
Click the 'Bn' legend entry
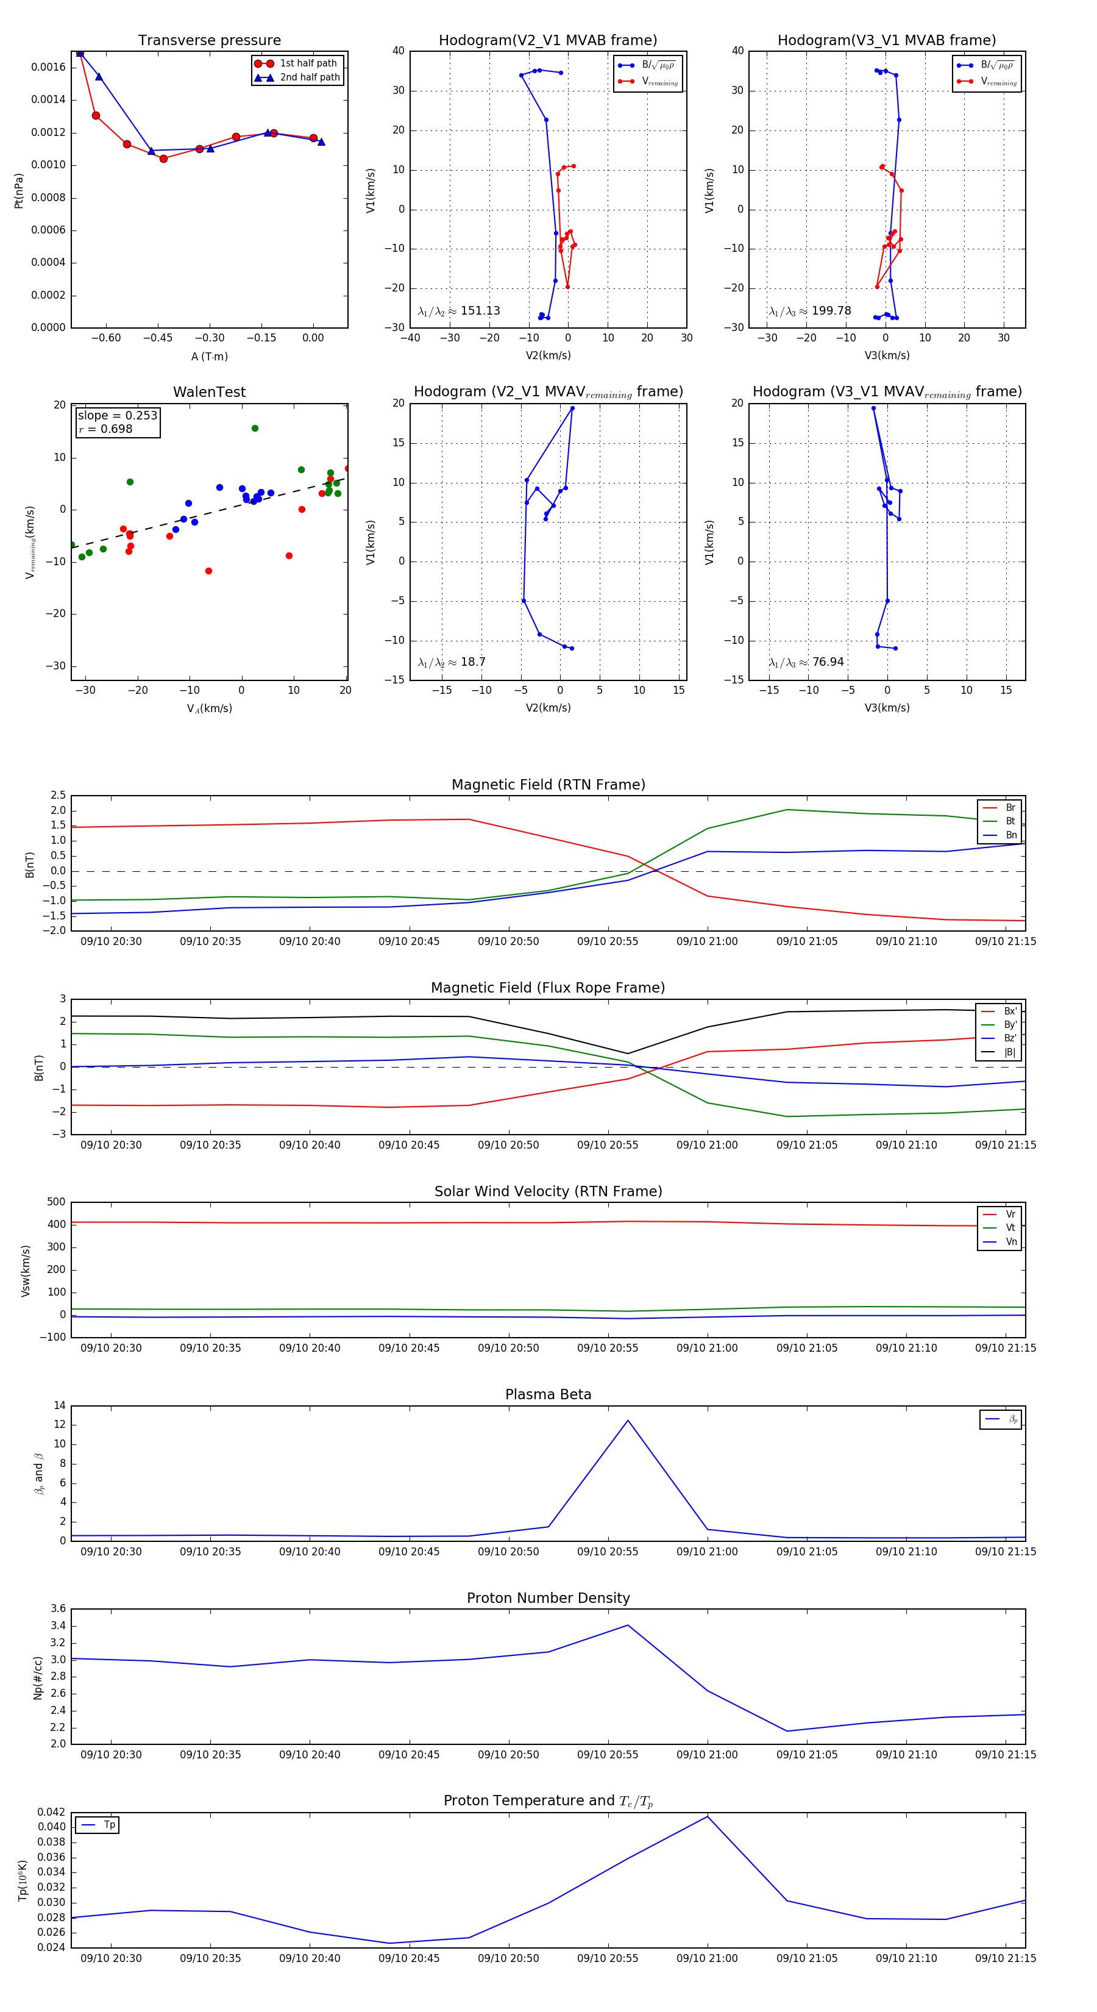coord(999,835)
